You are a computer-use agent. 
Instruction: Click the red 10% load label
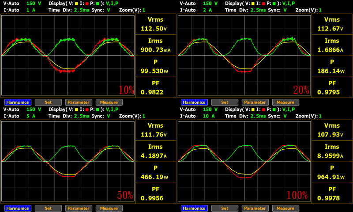126,90
